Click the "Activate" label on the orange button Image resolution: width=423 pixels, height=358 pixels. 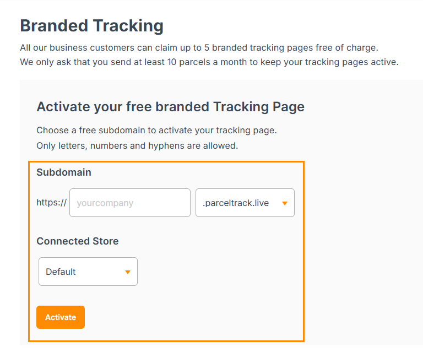coord(61,317)
